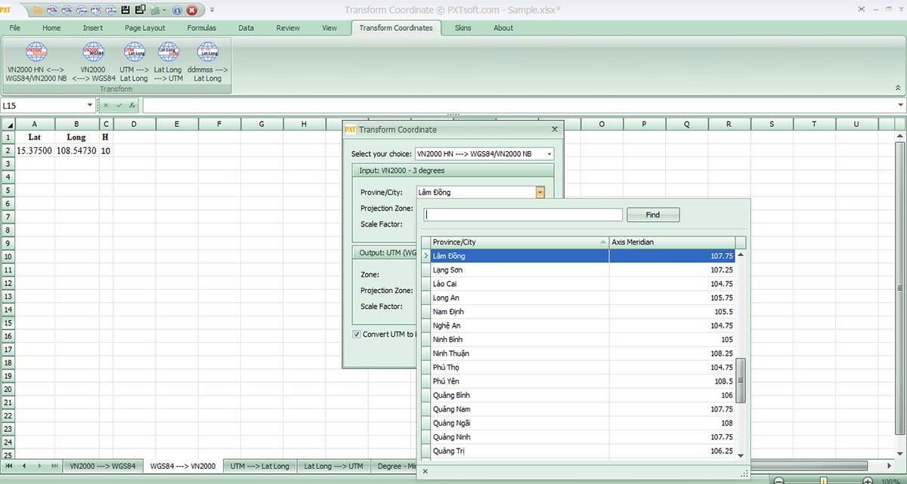Image resolution: width=907 pixels, height=484 pixels.
Task: Click the red exit icon in quick toolbar
Action: coord(192,10)
